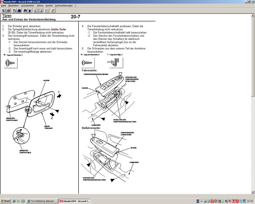Open the Datei menu

[4, 6]
